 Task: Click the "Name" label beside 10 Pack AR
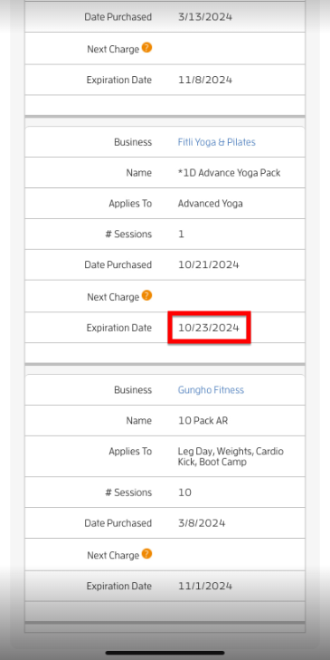[138, 420]
